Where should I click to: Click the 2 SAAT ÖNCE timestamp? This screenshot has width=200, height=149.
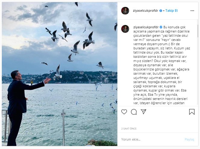[129, 129]
